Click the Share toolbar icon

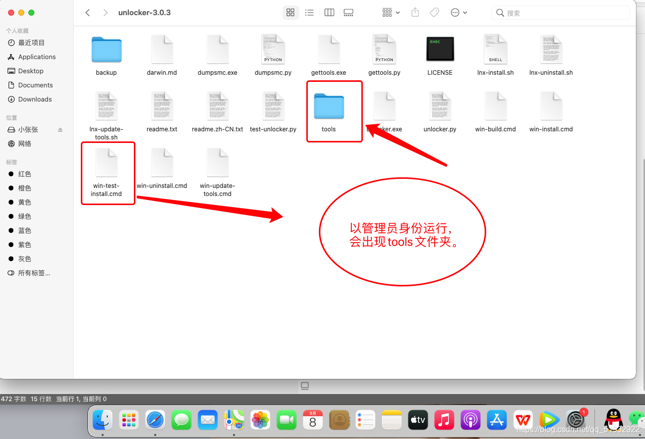point(415,13)
